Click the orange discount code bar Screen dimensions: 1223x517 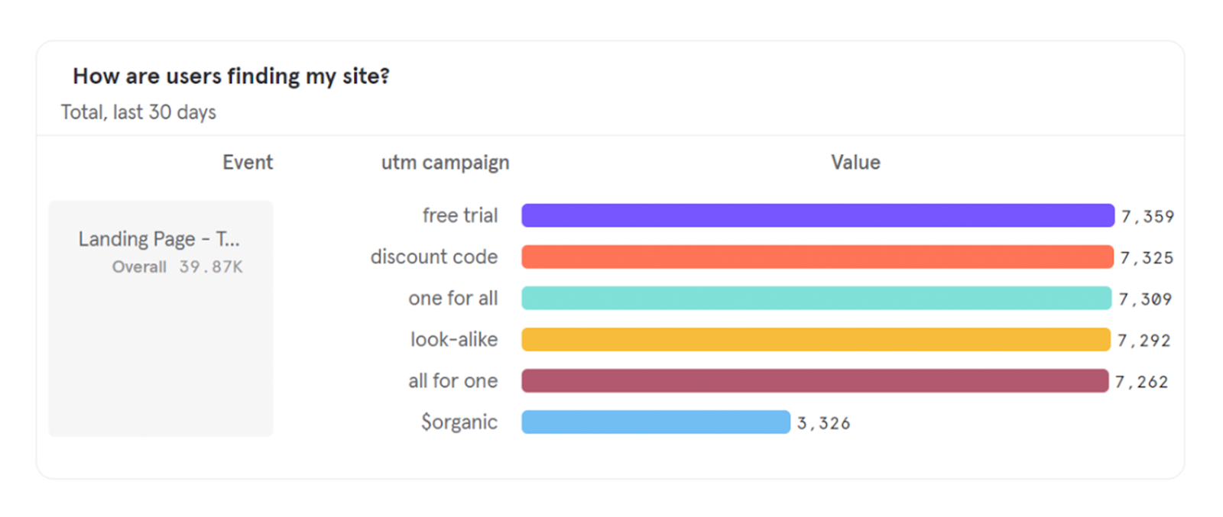tap(817, 257)
